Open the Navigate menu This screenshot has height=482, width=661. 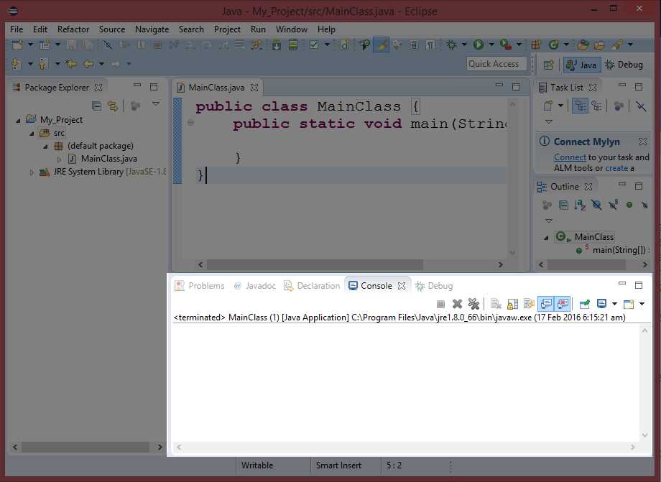152,29
